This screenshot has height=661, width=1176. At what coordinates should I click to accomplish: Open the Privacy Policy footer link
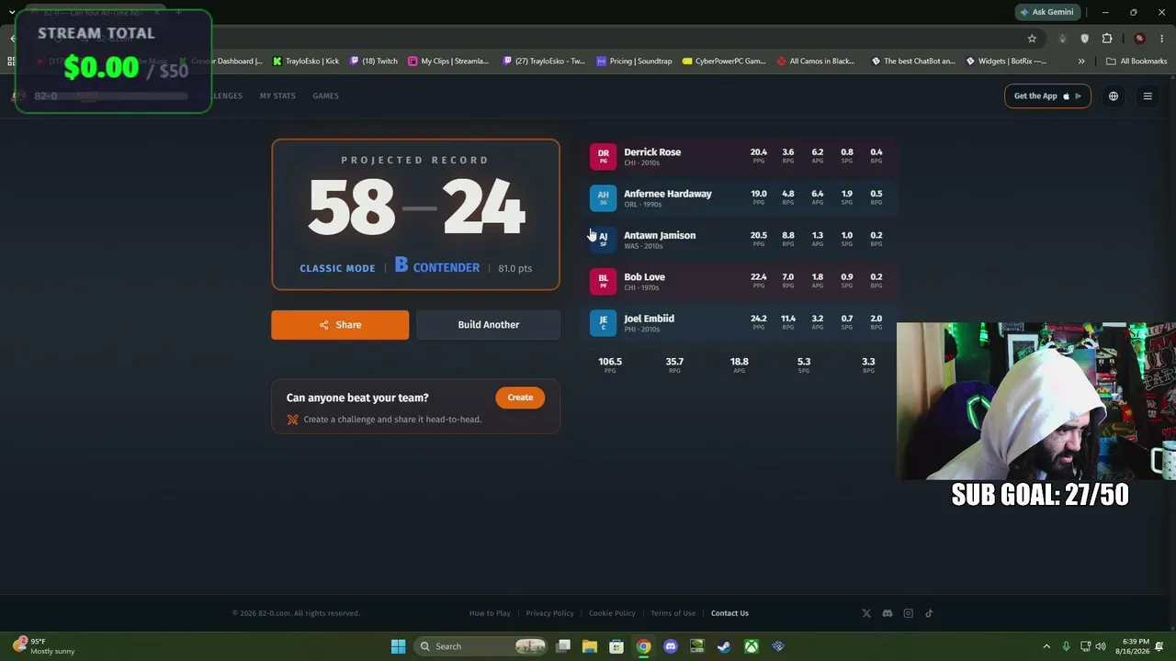click(x=549, y=613)
